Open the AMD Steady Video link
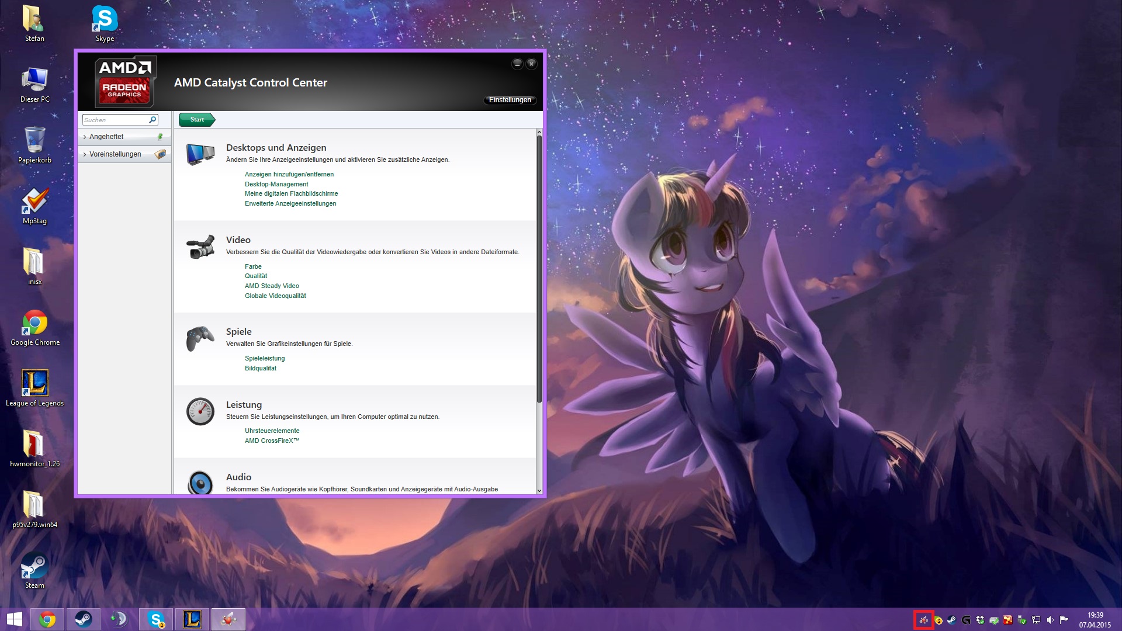 pyautogui.click(x=272, y=286)
